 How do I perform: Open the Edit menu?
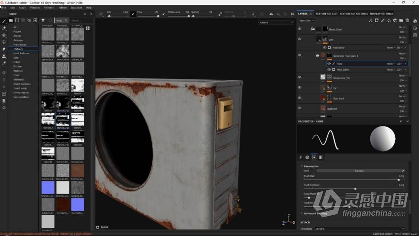[x=13, y=8]
